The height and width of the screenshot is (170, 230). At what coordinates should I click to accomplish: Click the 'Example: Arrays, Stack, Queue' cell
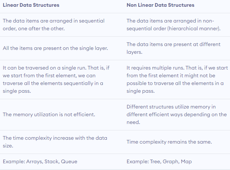click(x=40, y=161)
